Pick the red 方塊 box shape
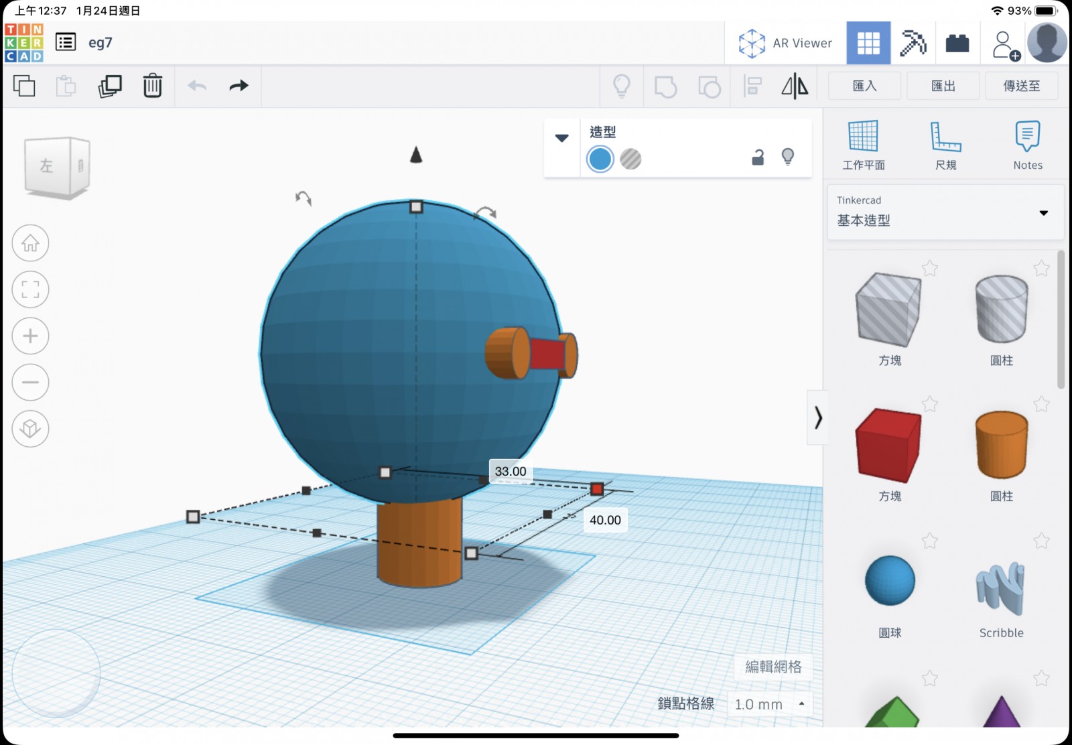This screenshot has width=1072, height=745. coord(889,446)
